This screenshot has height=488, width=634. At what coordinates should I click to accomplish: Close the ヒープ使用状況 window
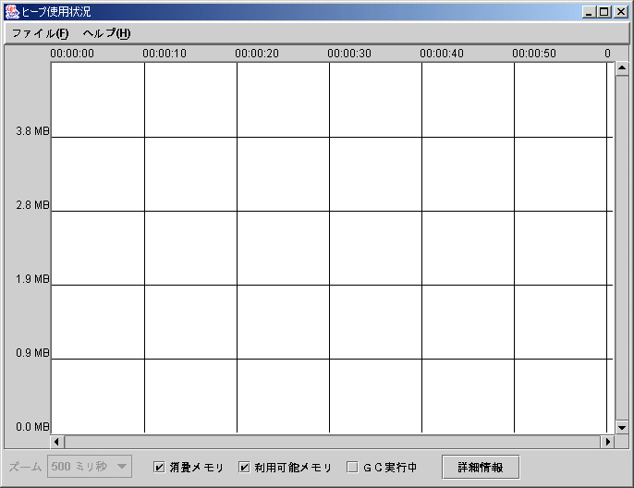[x=620, y=12]
